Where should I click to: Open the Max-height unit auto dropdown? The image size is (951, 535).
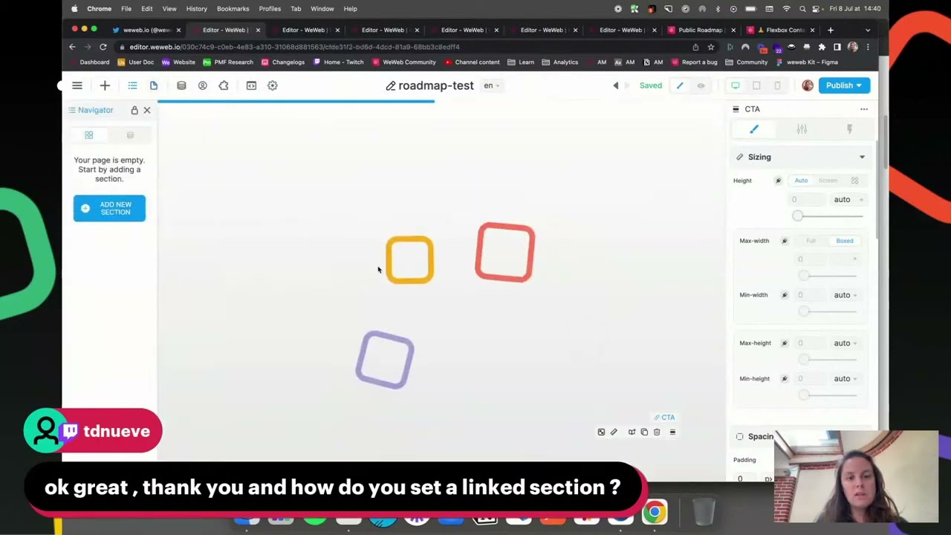point(845,343)
